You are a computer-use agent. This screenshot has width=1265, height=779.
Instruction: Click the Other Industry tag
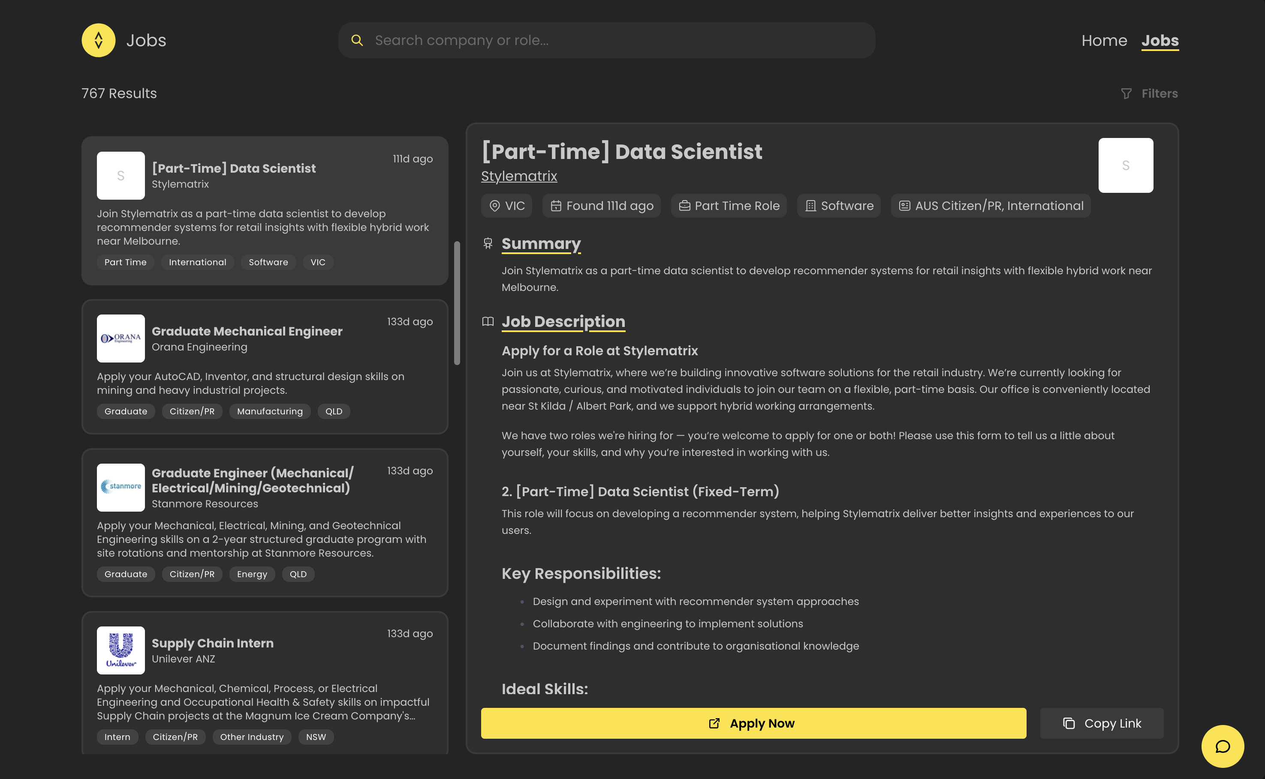pos(252,737)
